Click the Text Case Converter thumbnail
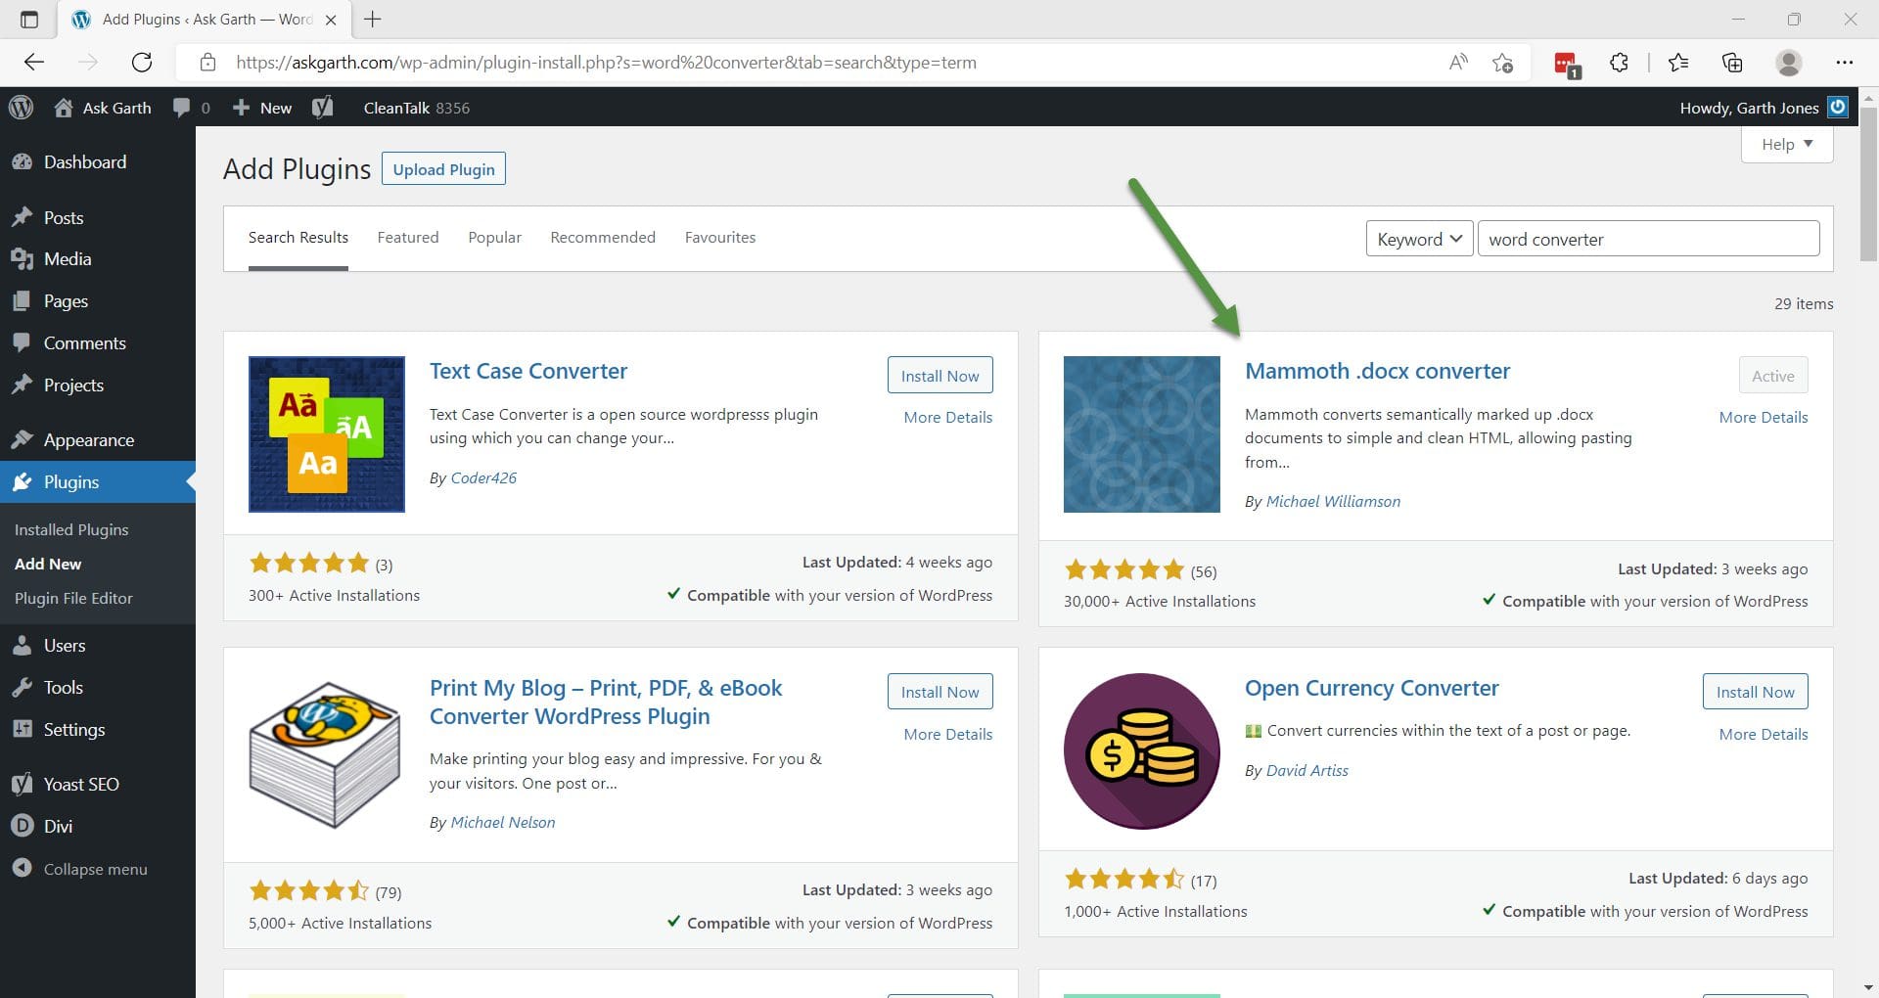Viewport: 1879px width, 998px height. pos(327,434)
